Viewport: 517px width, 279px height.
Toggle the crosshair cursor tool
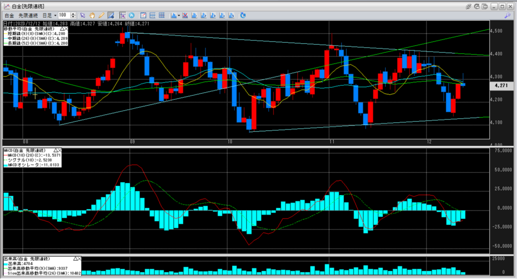pos(123,15)
